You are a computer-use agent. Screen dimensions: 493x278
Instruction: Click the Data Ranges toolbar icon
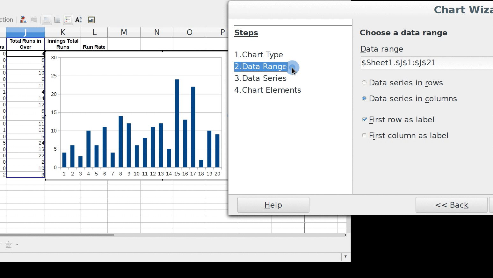tap(34, 20)
